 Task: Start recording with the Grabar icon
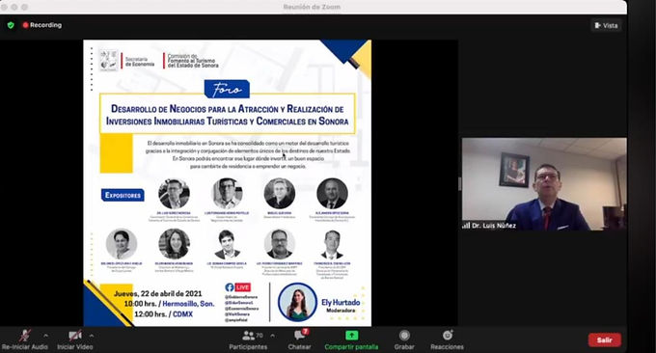tap(404, 335)
